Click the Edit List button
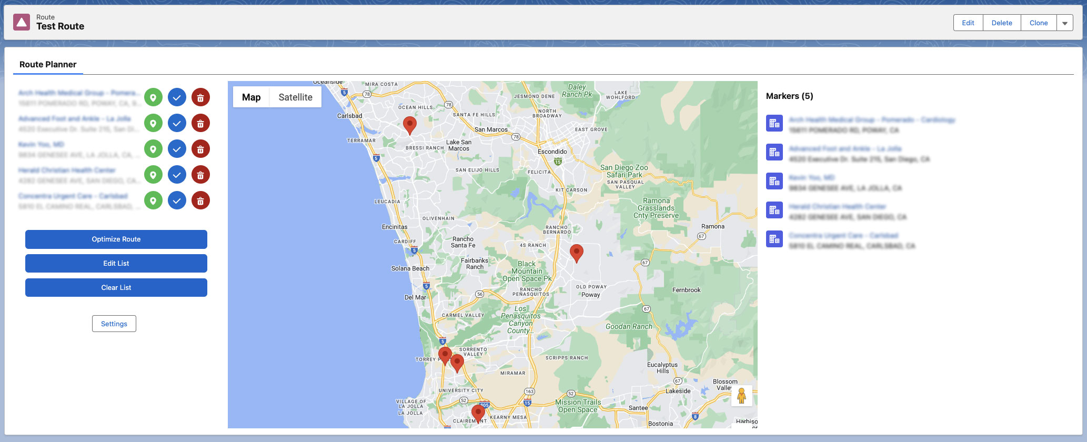Screen dimensions: 1087x442 click(116, 264)
